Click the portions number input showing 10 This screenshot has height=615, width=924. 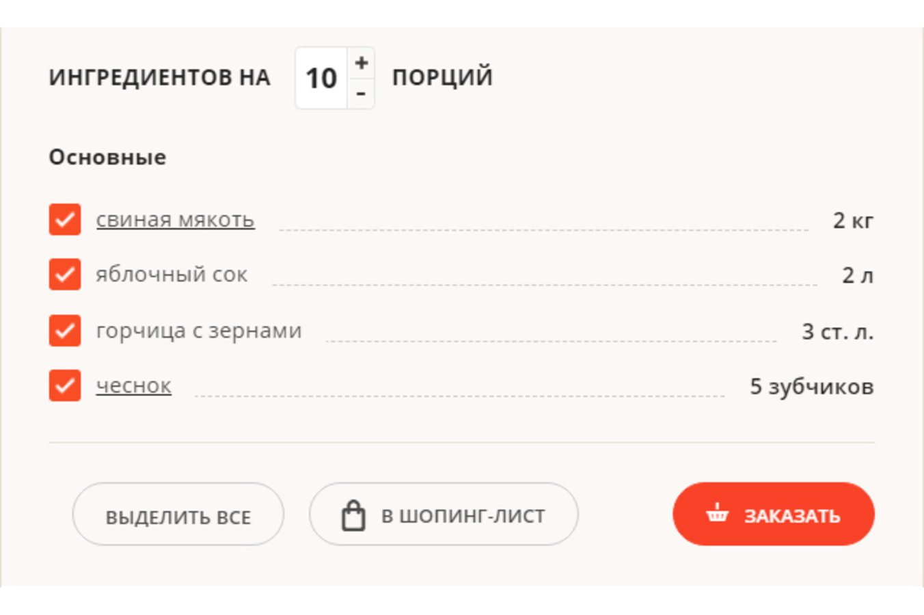pyautogui.click(x=321, y=78)
